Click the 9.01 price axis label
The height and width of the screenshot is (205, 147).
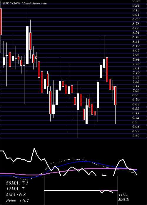[136, 15]
